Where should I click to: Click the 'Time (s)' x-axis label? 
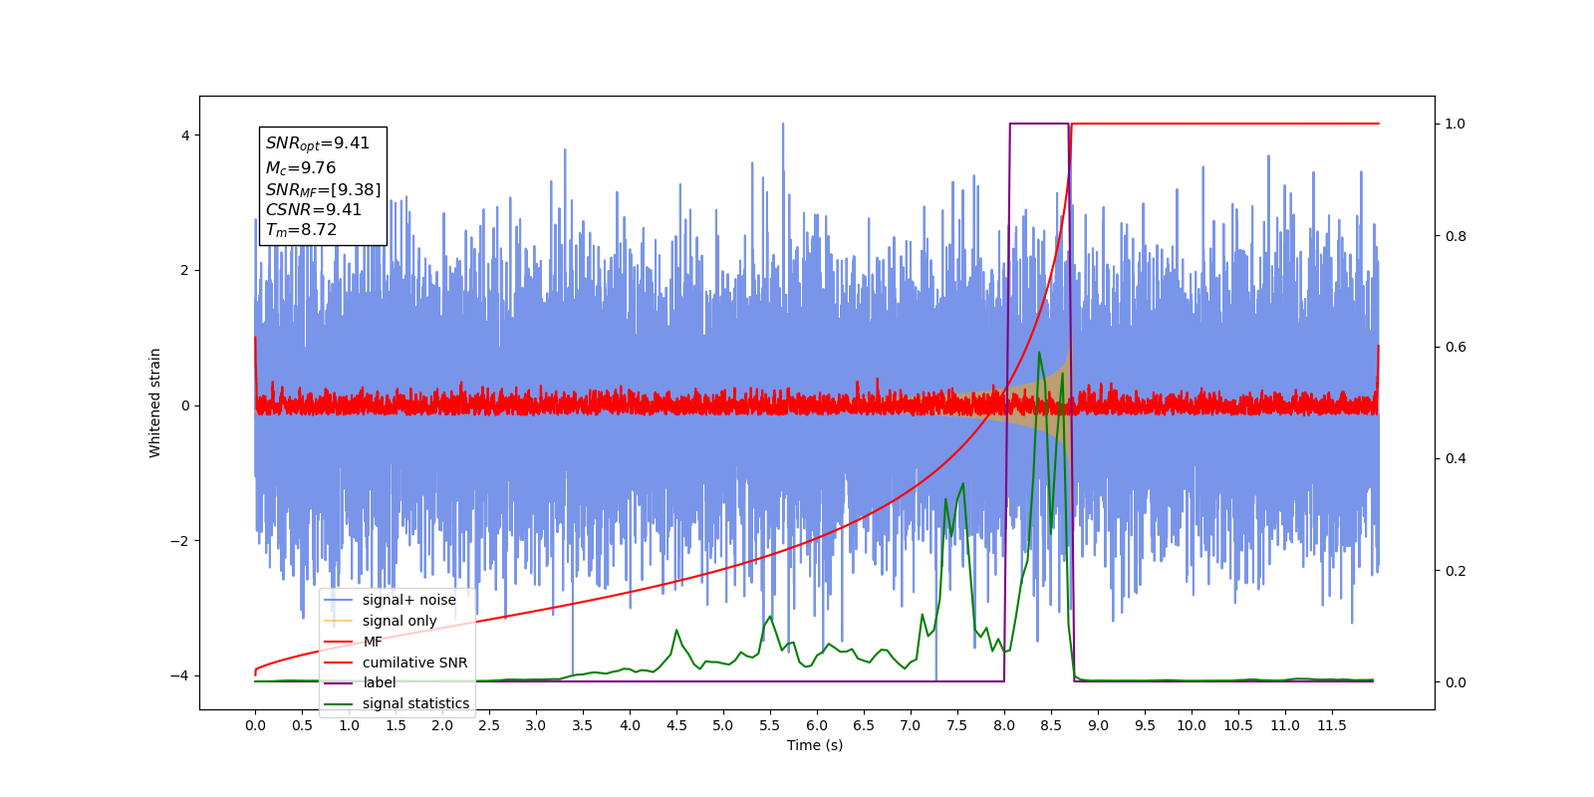pos(815,745)
